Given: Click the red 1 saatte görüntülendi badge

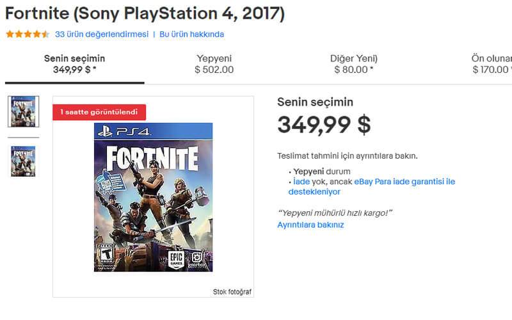Looking at the screenshot, I should coord(99,112).
